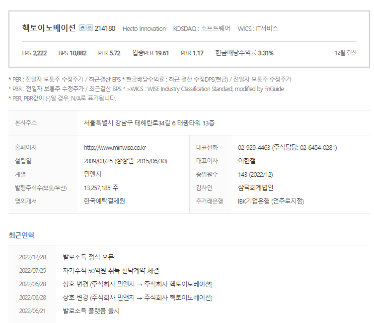Viewport: 374px width, 323px height.
Task: Select the phone number 02-929-4463
Action: point(254,147)
